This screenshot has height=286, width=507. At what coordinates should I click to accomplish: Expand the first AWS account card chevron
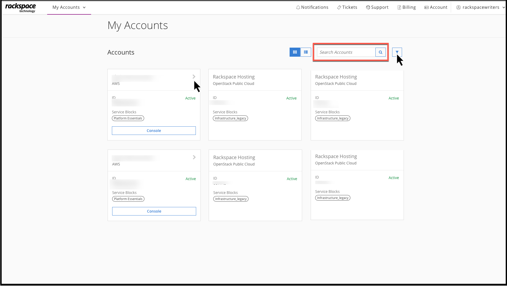click(x=194, y=77)
